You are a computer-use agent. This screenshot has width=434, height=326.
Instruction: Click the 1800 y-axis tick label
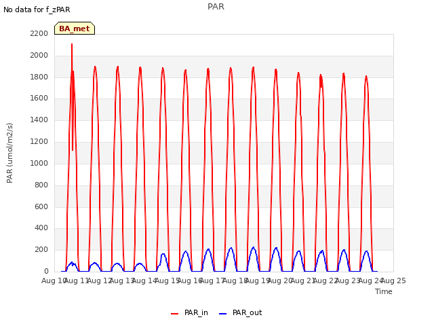pyautogui.click(x=39, y=77)
